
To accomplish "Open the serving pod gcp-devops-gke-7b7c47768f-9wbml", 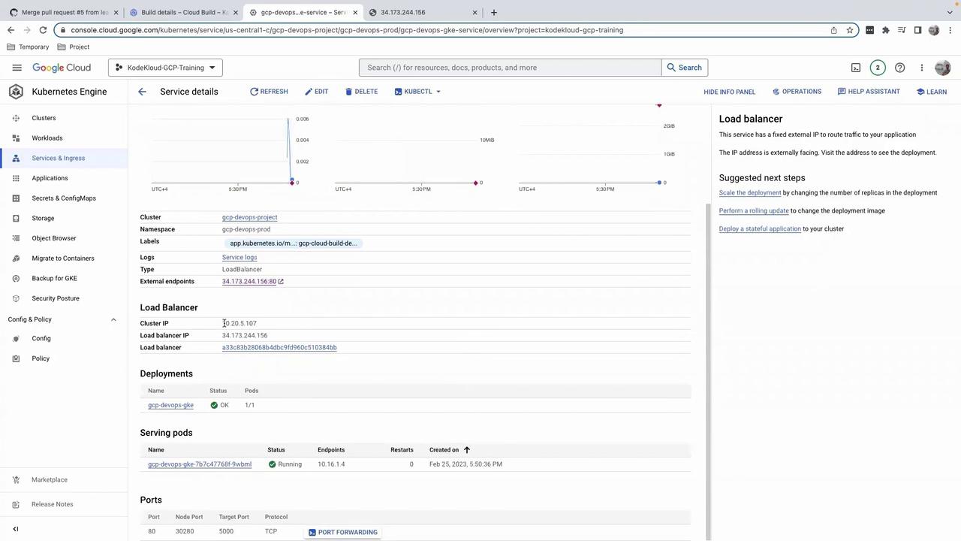I will click(200, 464).
